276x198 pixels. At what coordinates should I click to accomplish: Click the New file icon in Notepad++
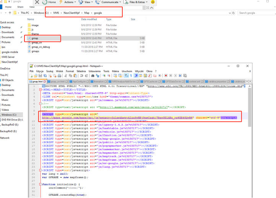tap(31, 76)
